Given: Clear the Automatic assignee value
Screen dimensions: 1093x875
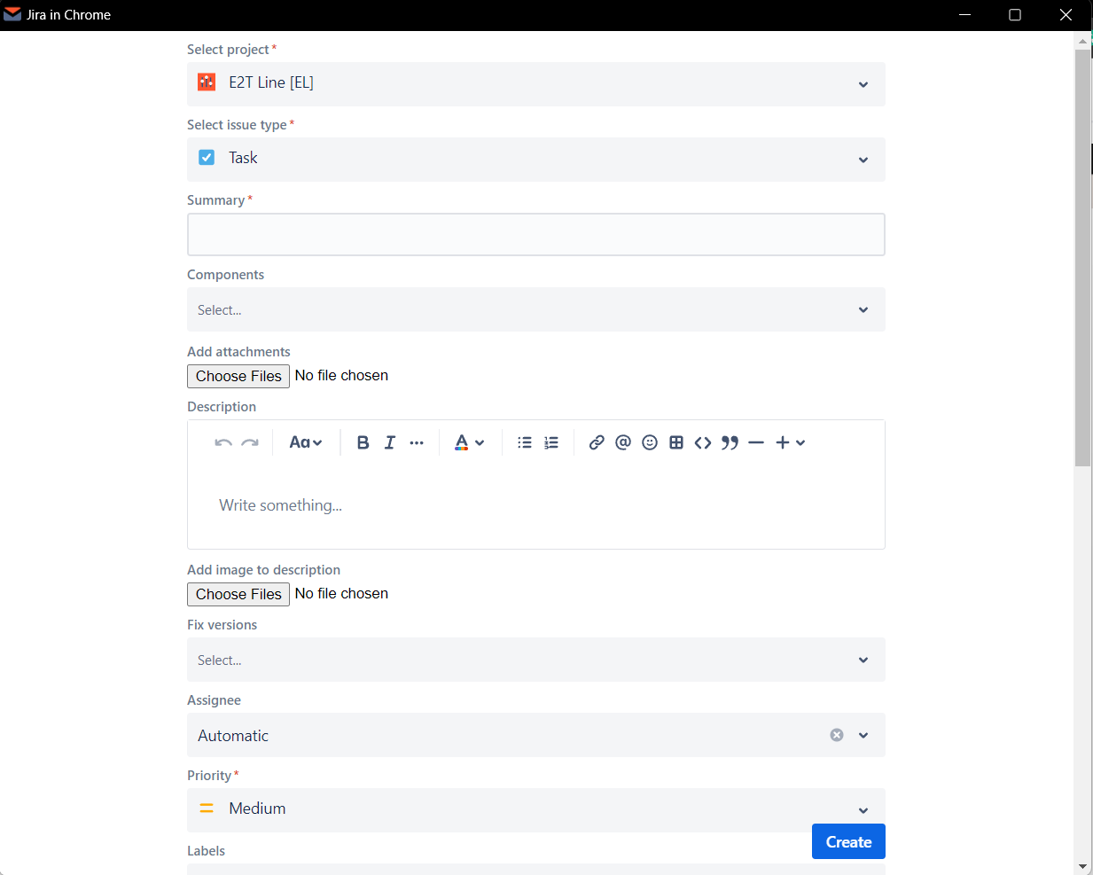Looking at the screenshot, I should (837, 735).
